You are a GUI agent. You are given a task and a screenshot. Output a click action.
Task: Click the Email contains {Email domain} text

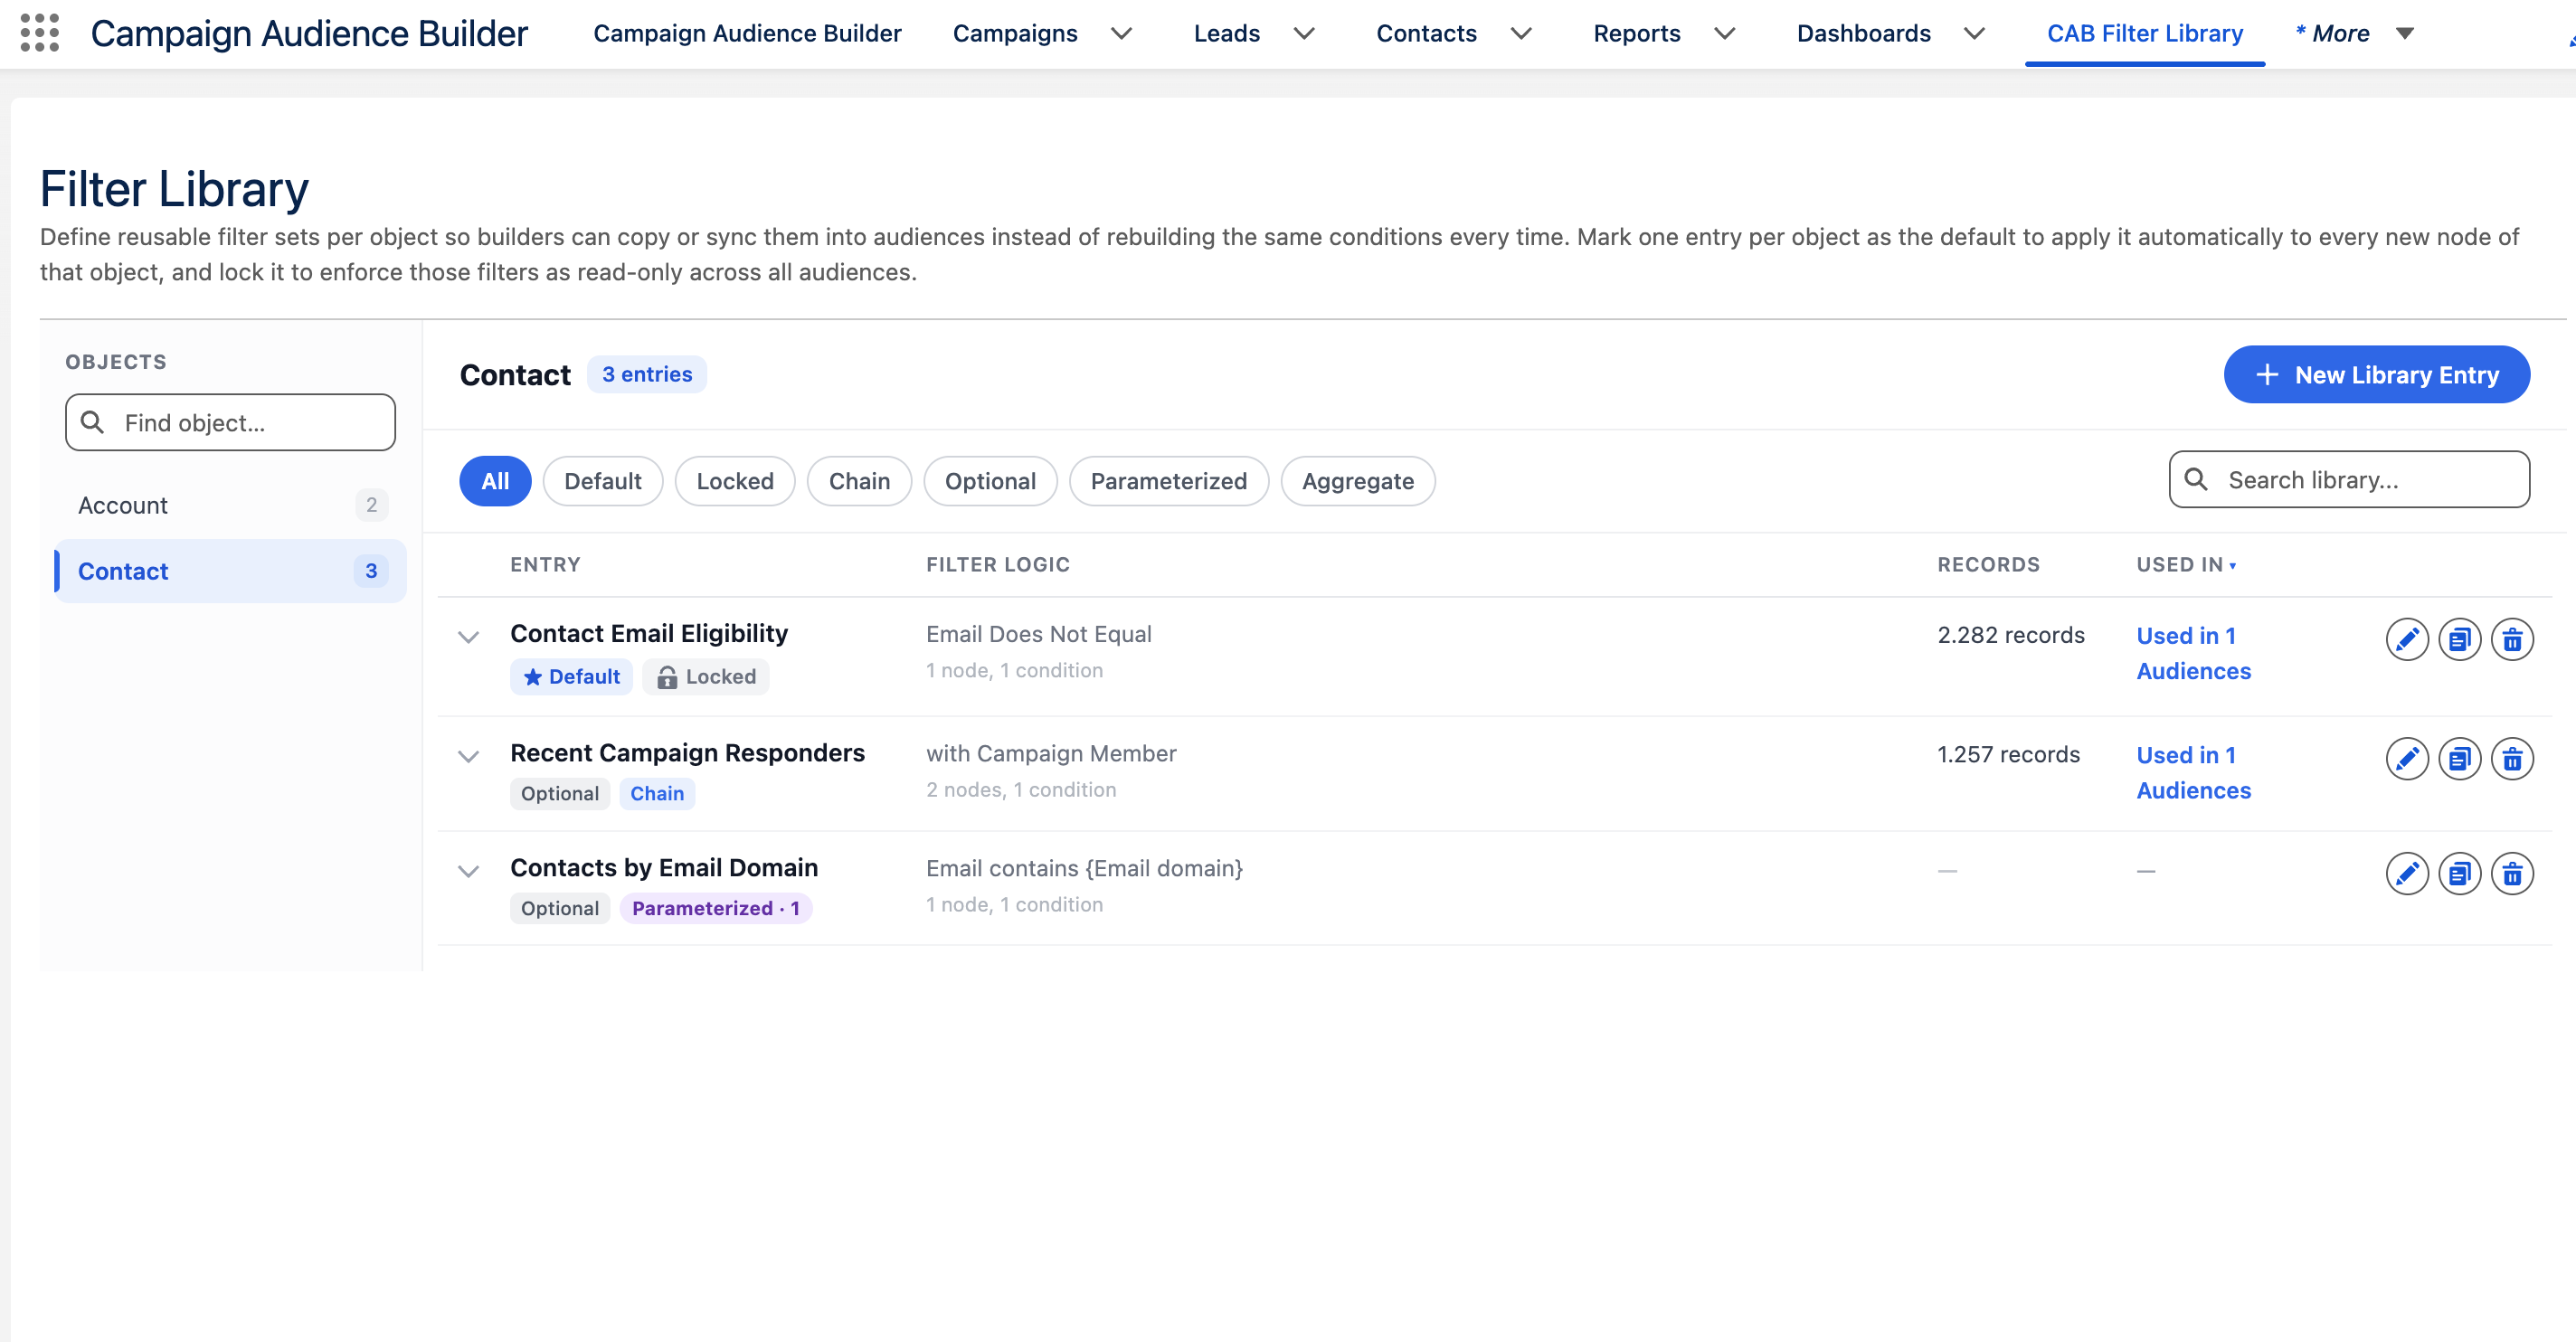pyautogui.click(x=1084, y=869)
